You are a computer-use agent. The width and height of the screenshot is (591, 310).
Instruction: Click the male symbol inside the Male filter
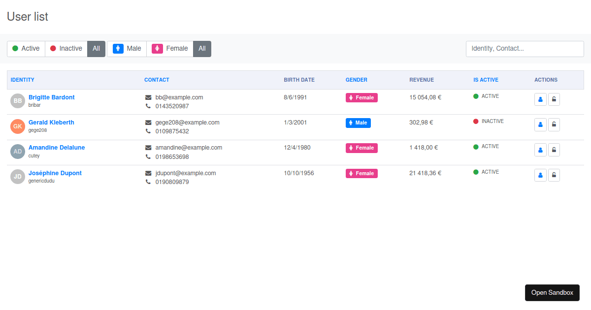point(118,48)
